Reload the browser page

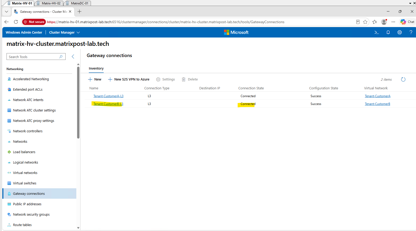16,22
